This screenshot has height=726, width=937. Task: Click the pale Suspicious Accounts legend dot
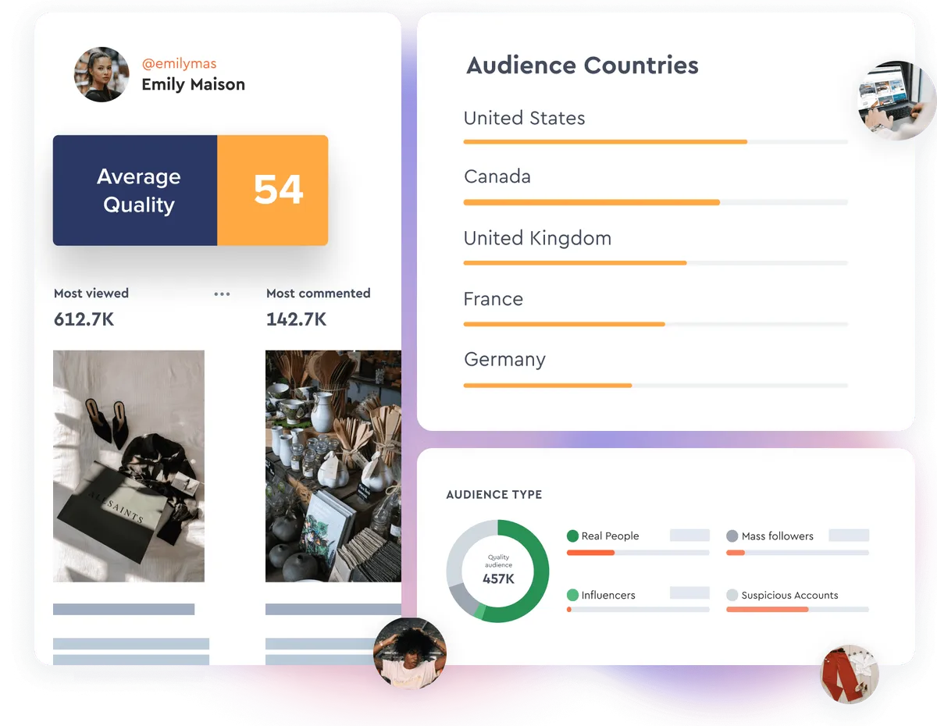[732, 595]
